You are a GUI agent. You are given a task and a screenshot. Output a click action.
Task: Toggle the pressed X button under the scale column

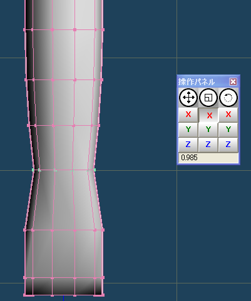208,115
